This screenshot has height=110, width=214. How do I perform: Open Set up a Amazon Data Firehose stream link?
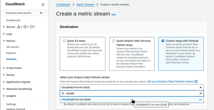170,81
